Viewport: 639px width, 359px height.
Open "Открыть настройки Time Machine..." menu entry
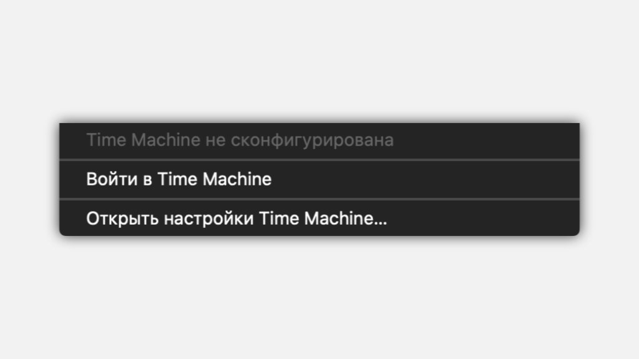point(237,219)
